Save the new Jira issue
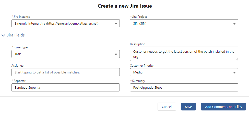Viewport: 249px width, 114px height. click(188, 107)
